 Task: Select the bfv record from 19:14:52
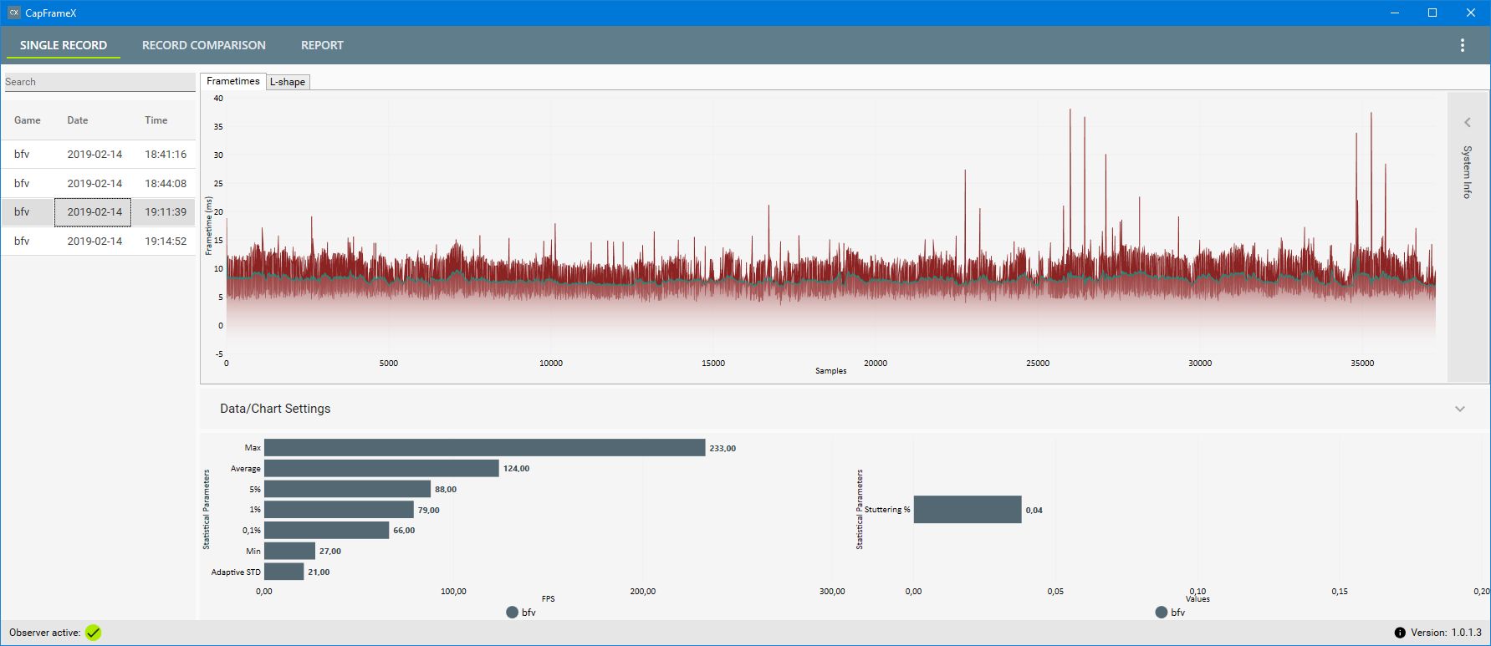[99, 241]
